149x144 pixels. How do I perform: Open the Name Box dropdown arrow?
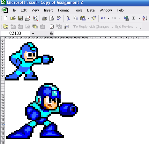(x=33, y=34)
